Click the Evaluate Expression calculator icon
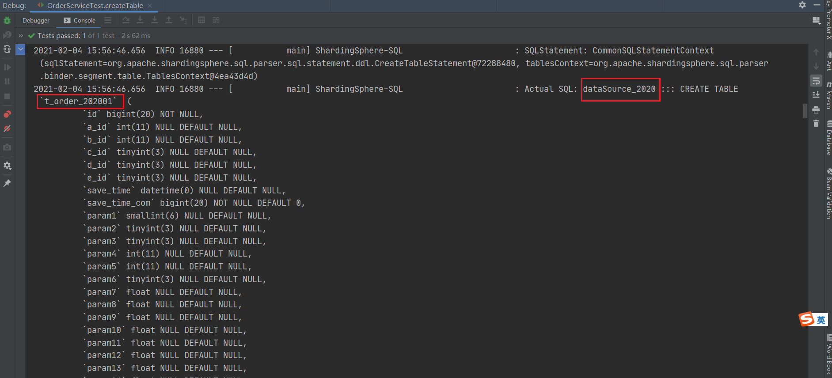Screen dimensions: 832x378 tap(201, 20)
